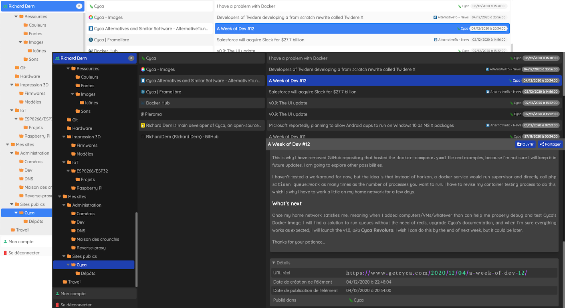The height and width of the screenshot is (308, 565).
Task: Open Mon compte in dark window
Action: pyautogui.click(x=95, y=294)
